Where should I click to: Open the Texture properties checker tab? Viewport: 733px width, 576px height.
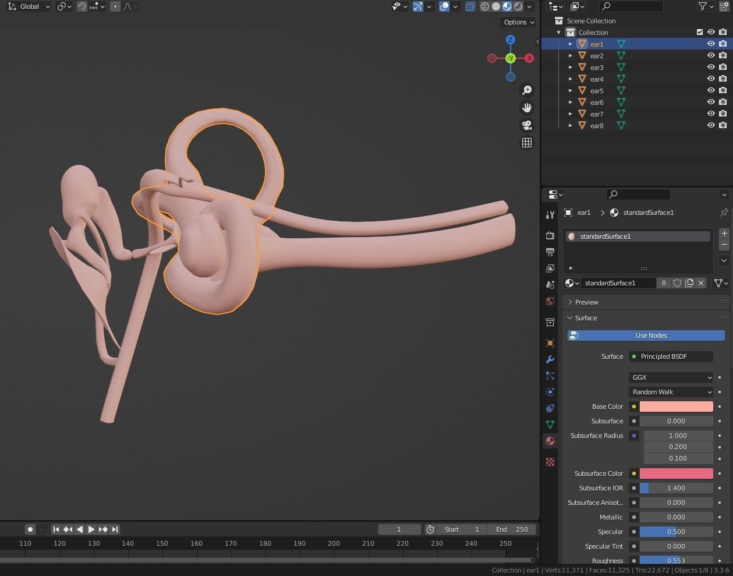(550, 462)
